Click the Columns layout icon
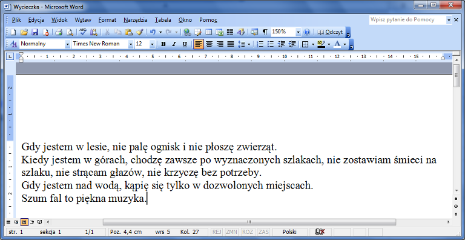Viewport: 465px width, 240px height. click(x=230, y=32)
